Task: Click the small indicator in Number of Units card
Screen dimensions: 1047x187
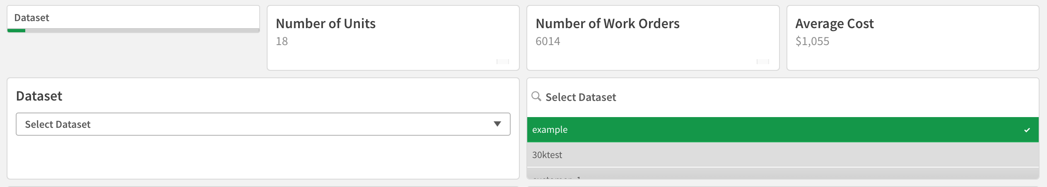Action: tap(502, 62)
